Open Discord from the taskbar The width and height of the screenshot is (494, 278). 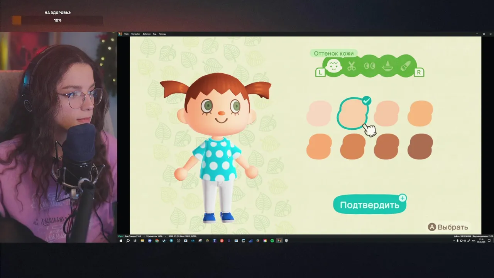tap(150, 241)
